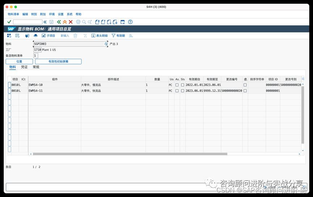
Task: Click the green Back double-arrow icon
Action: coord(59,22)
